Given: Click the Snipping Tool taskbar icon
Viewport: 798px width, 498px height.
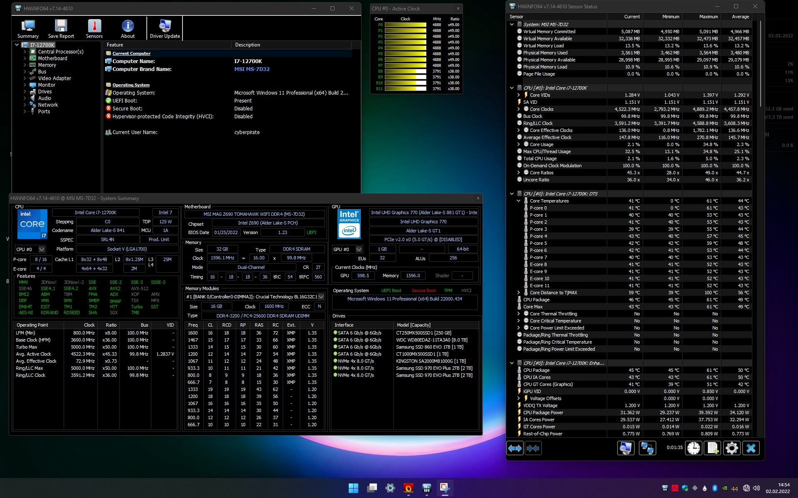Looking at the screenshot, I should pyautogui.click(x=445, y=488).
